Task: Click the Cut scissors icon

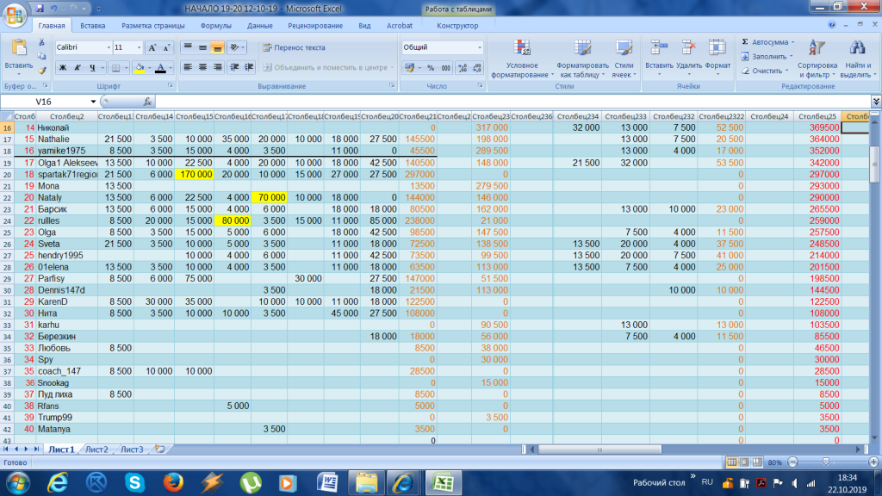Action: (42, 43)
